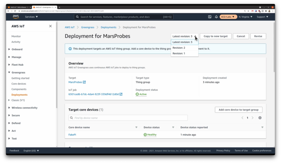The width and height of the screenshot is (281, 163).
Task: Open the table preferences gear icon
Action: 260,118
